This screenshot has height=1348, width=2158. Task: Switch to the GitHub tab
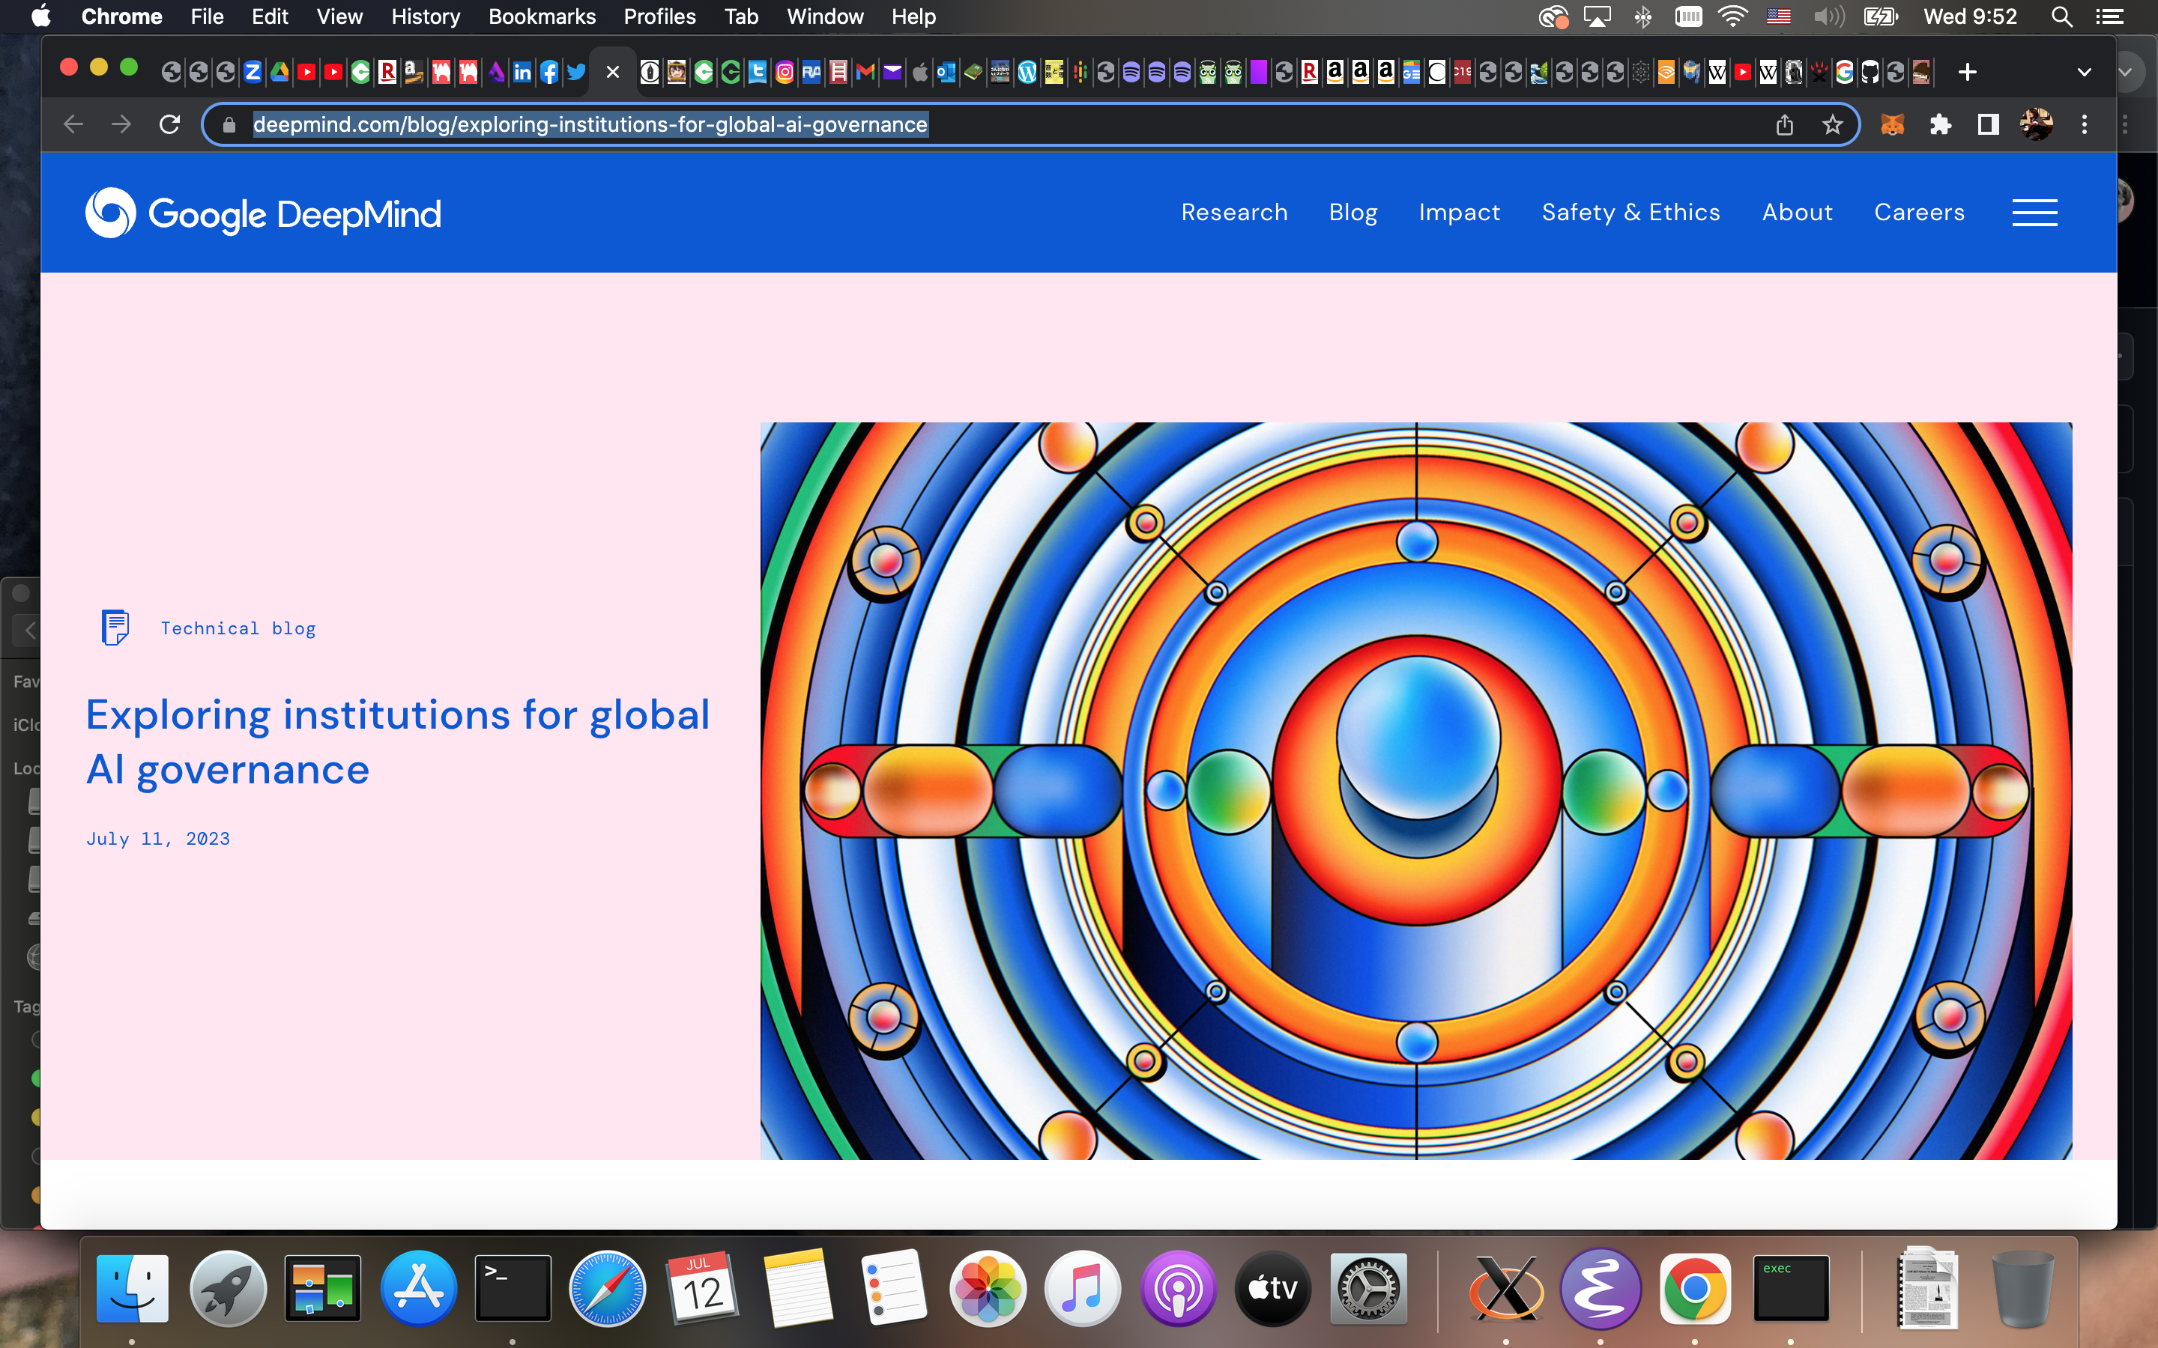pos(1870,72)
